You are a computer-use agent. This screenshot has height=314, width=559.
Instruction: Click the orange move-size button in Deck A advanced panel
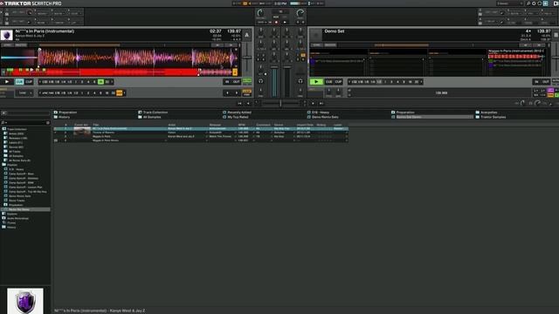pyautogui.click(x=119, y=93)
